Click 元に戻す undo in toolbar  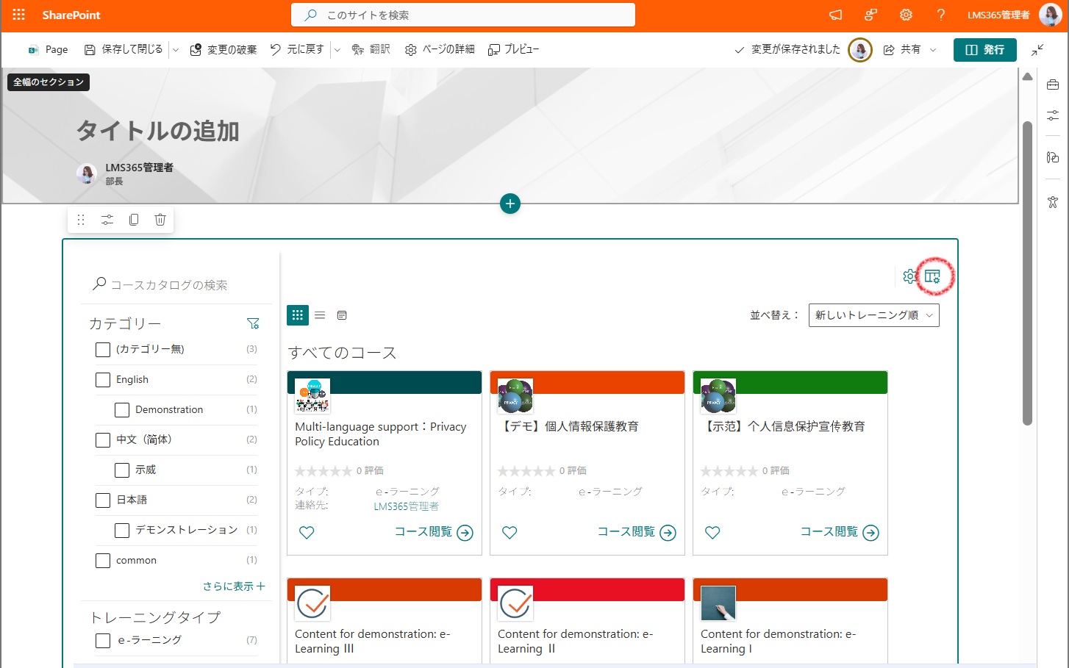[297, 49]
